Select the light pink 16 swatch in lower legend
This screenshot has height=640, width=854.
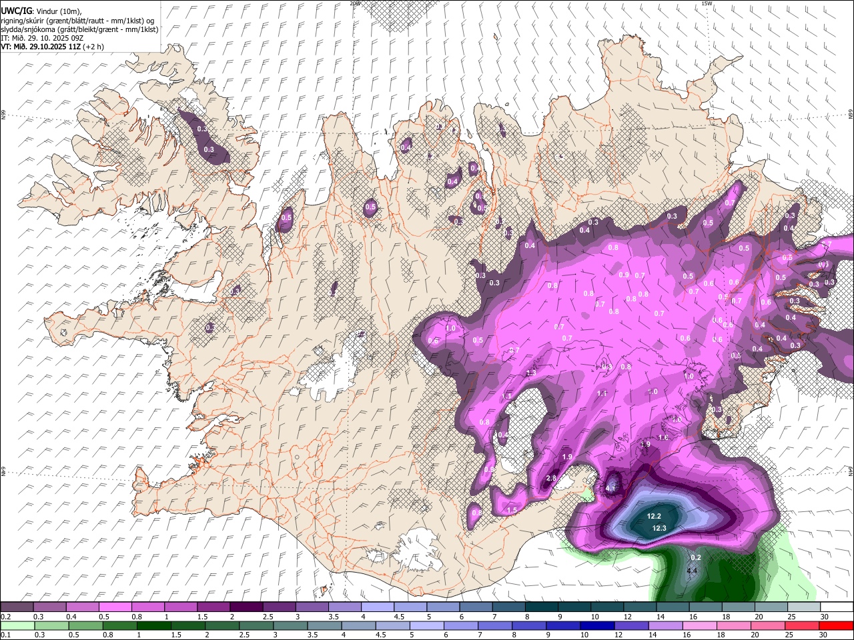[700, 626]
